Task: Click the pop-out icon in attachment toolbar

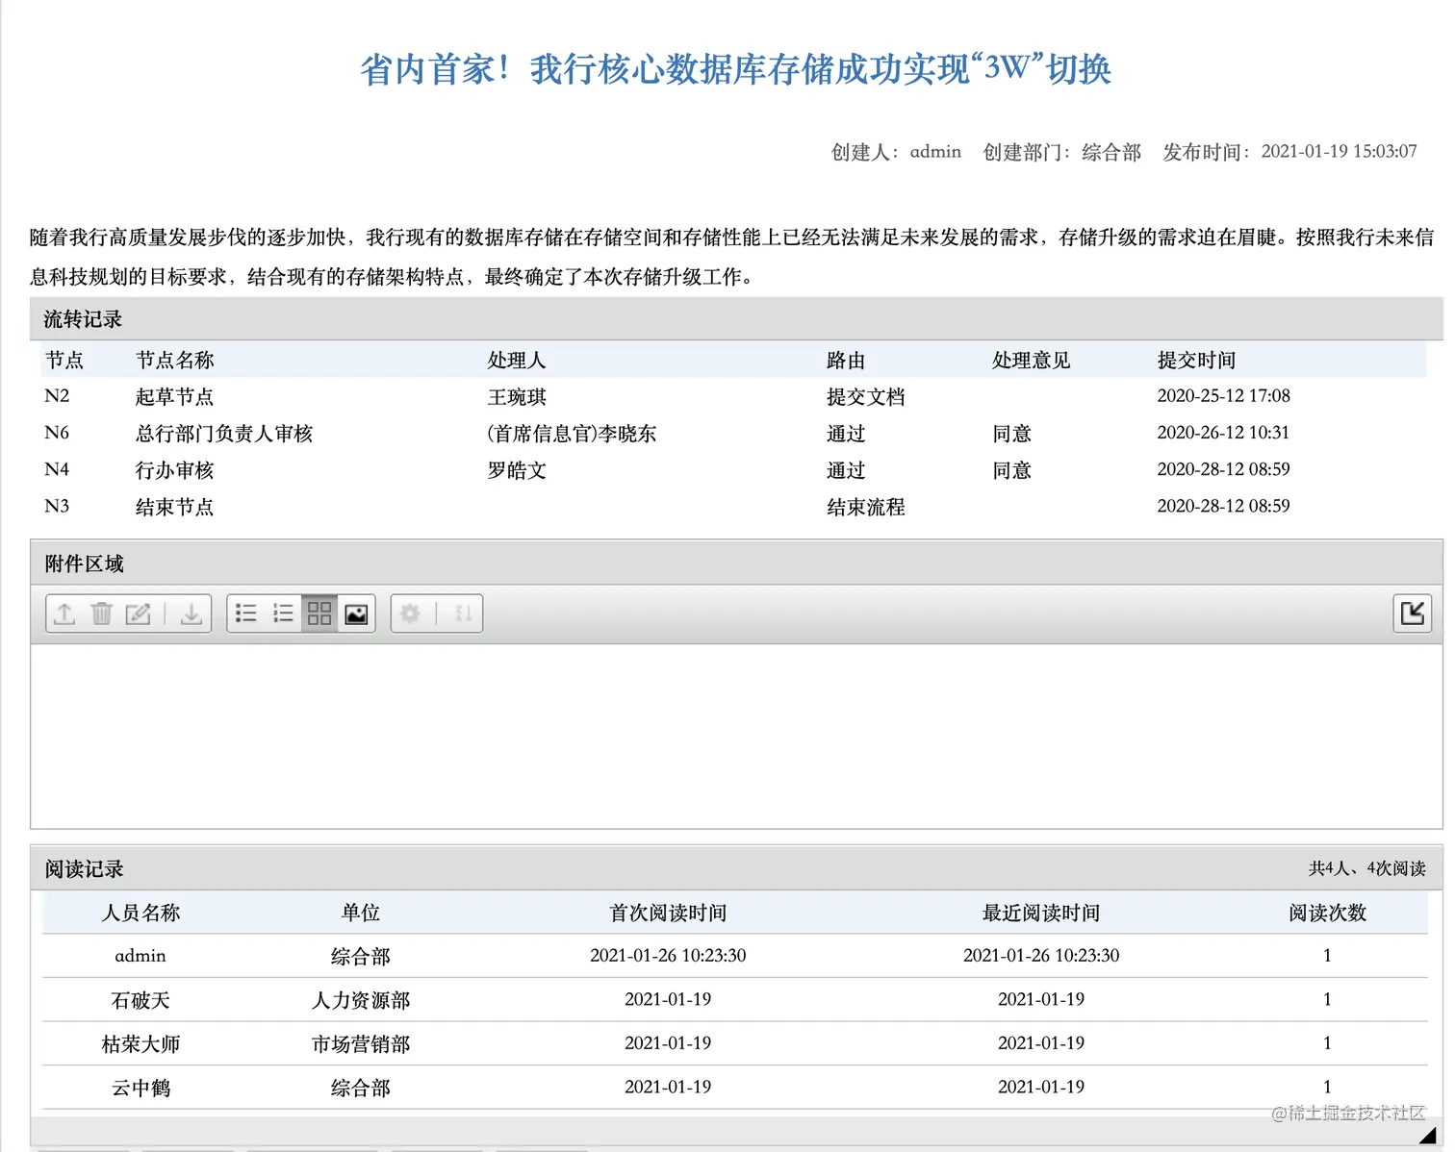Action: [1412, 614]
